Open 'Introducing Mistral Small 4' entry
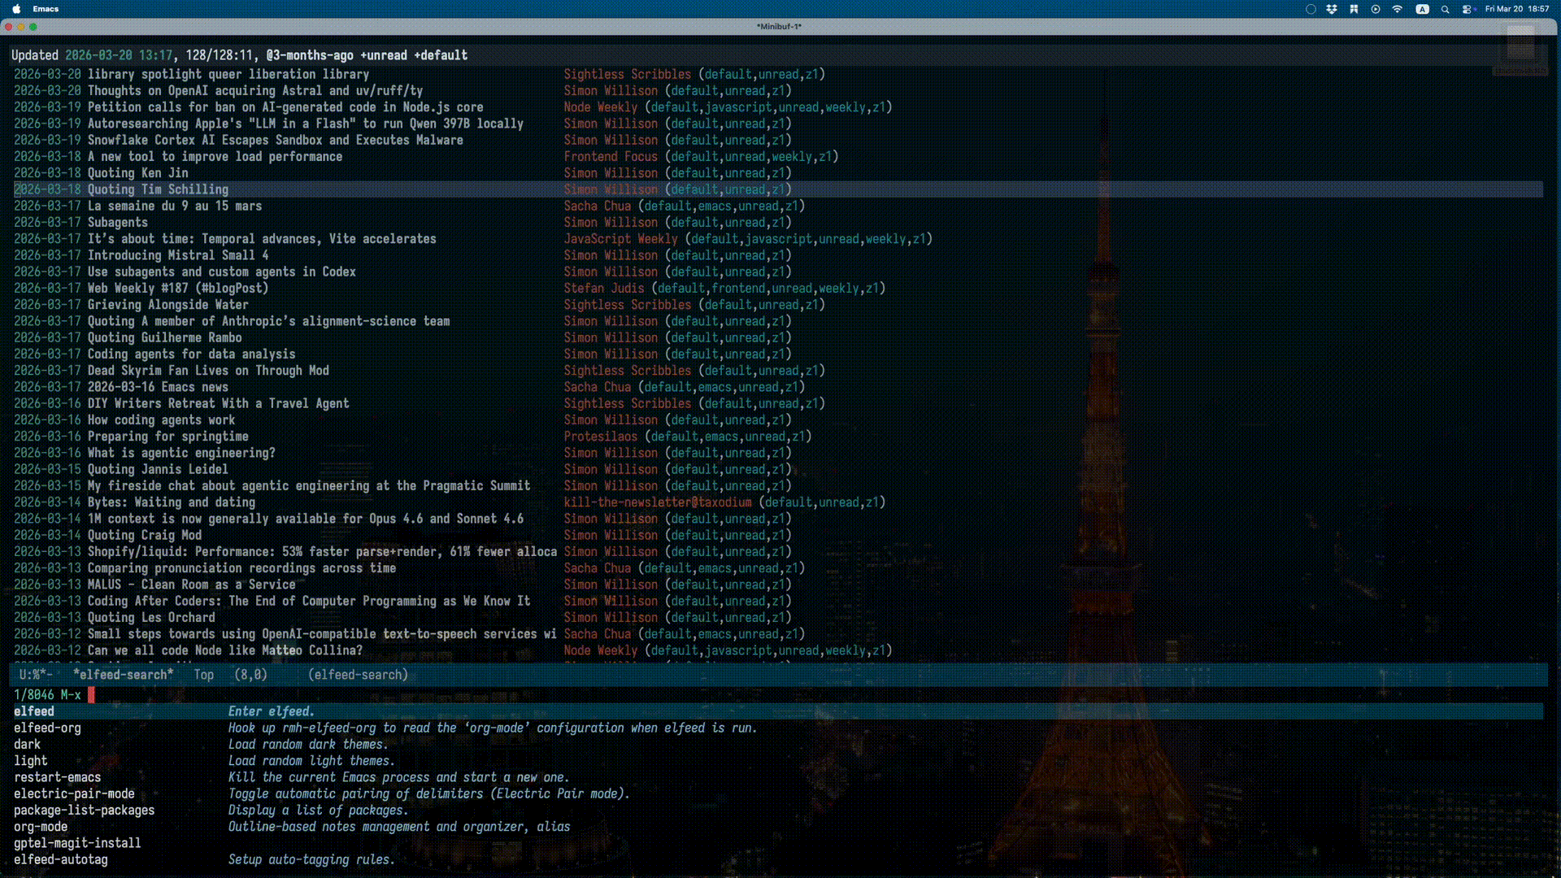Viewport: 1561px width, 878px height. coord(177,255)
